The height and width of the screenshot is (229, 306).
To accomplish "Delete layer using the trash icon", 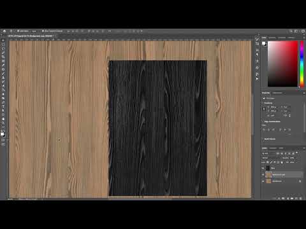I will [300, 198].
